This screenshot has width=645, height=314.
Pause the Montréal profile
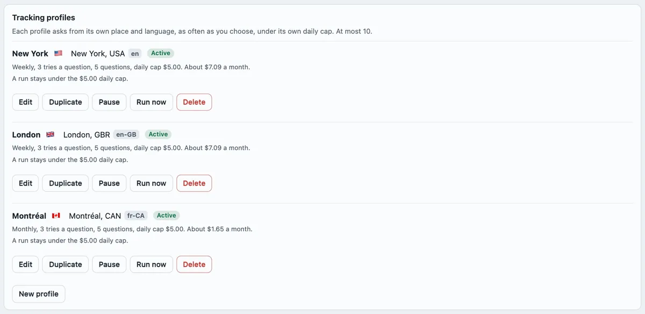pyautogui.click(x=109, y=265)
